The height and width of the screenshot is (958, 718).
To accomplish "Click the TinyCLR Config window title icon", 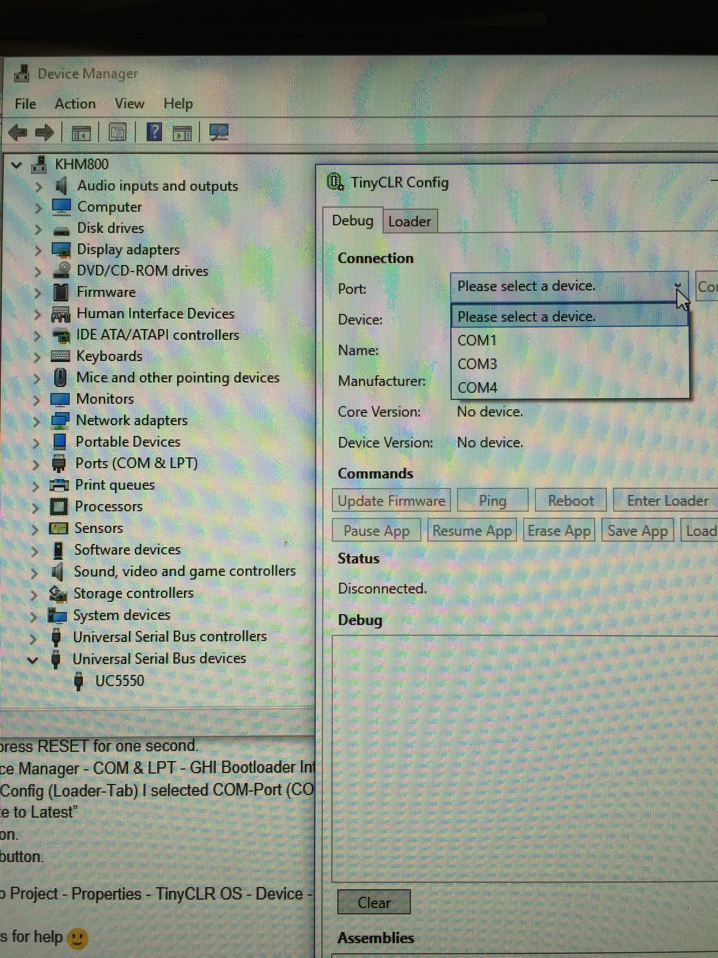I will click(x=336, y=181).
